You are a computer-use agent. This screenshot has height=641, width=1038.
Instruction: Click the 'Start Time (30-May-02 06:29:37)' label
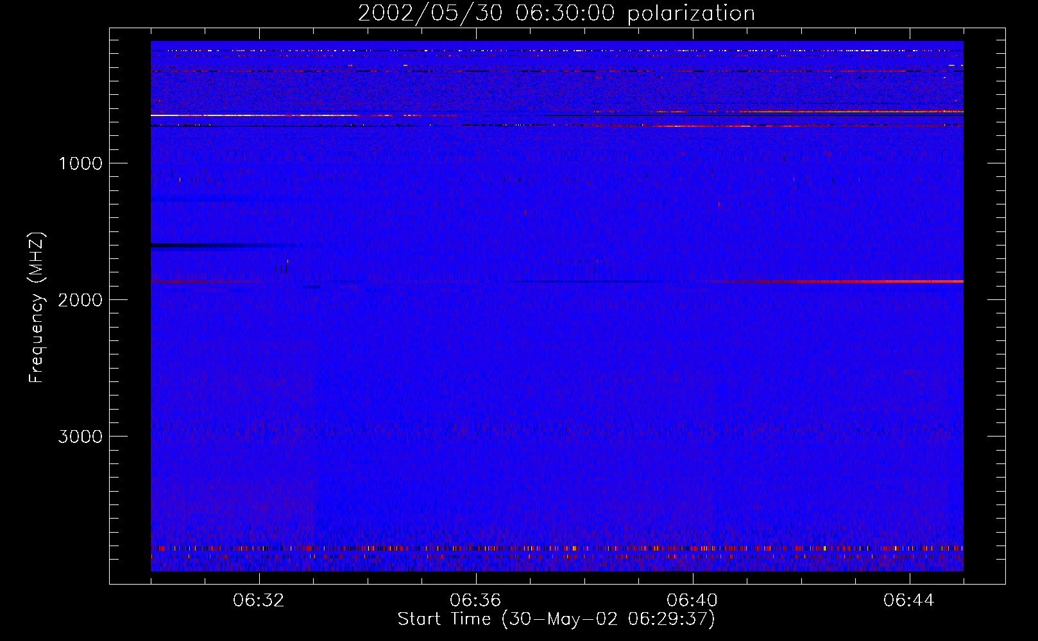pos(556,619)
